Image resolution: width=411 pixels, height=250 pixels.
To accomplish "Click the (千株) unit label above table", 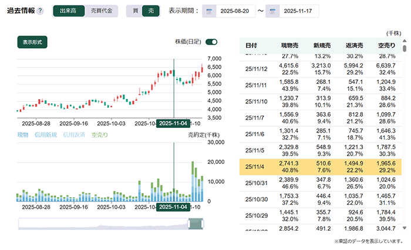I will [x=393, y=33].
